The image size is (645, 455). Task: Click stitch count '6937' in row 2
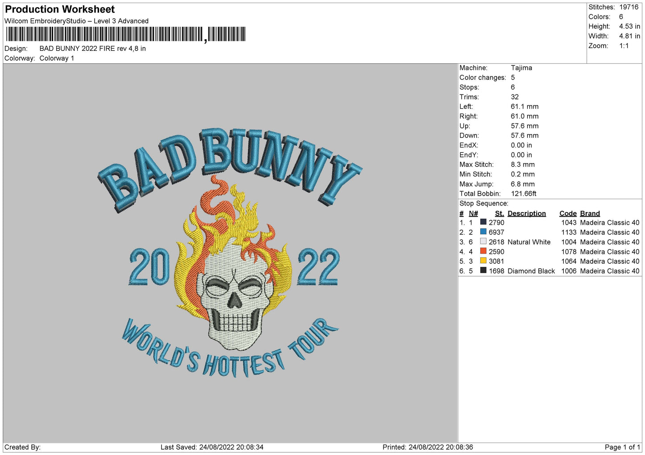pyautogui.click(x=496, y=232)
